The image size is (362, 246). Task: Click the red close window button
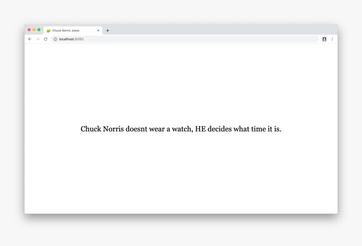click(x=29, y=30)
